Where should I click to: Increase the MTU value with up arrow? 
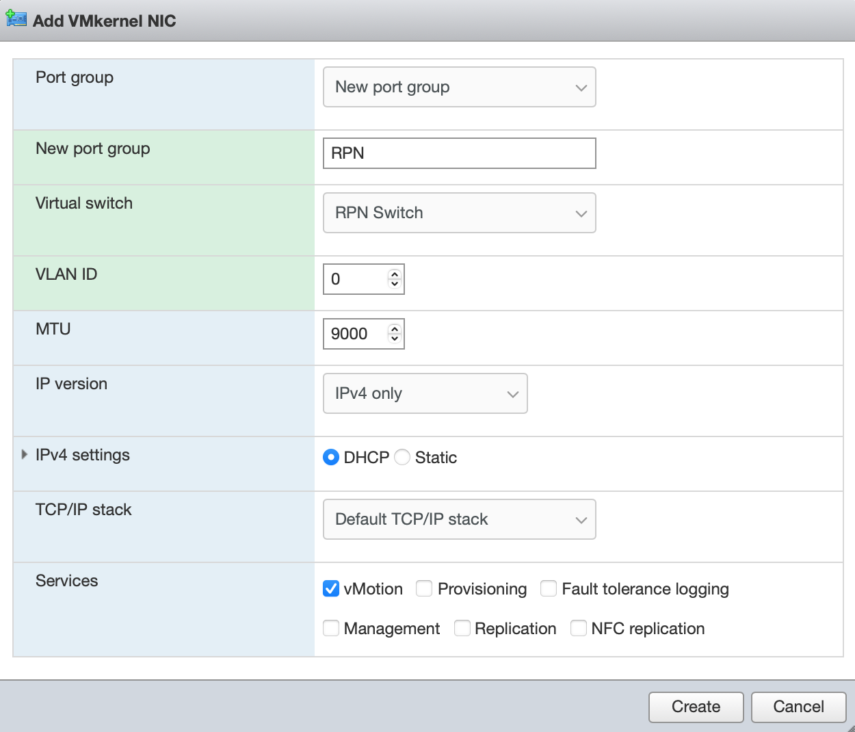point(395,329)
